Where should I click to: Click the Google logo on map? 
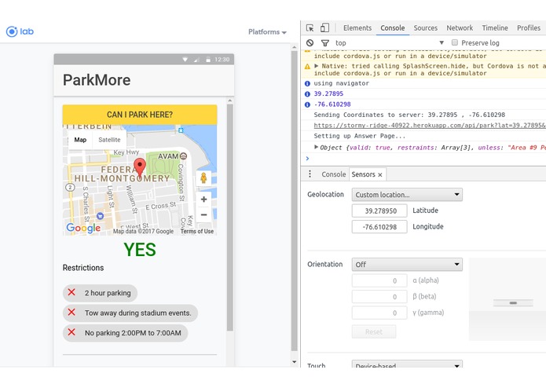83,229
